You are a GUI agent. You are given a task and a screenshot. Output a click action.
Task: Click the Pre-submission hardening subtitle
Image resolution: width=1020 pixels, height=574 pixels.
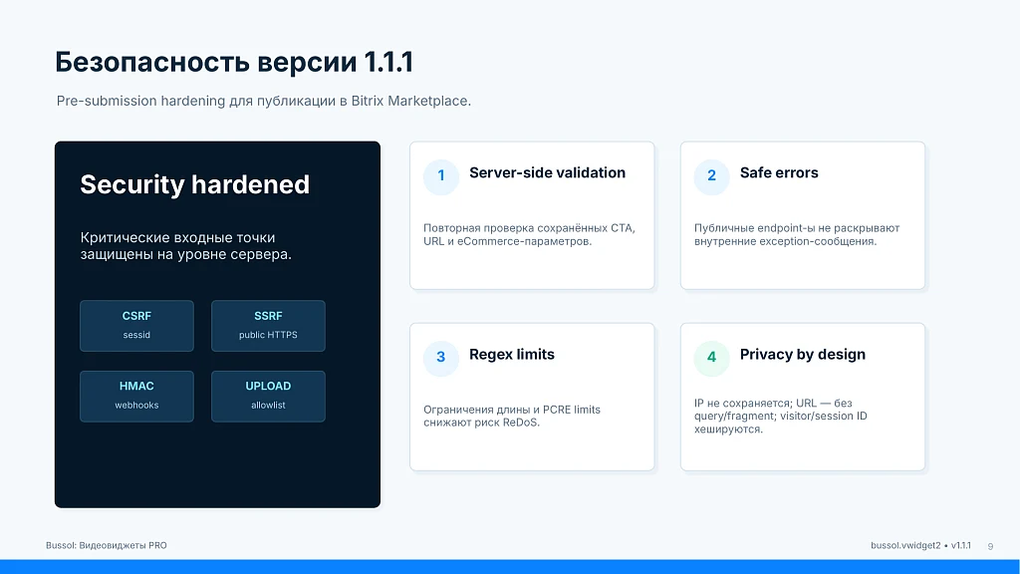point(263,101)
